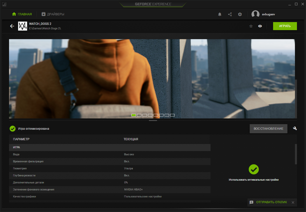Viewport: 306px width, 212px height.
Task: Click the WATCH_DOGS 2 title
Action: click(40, 24)
